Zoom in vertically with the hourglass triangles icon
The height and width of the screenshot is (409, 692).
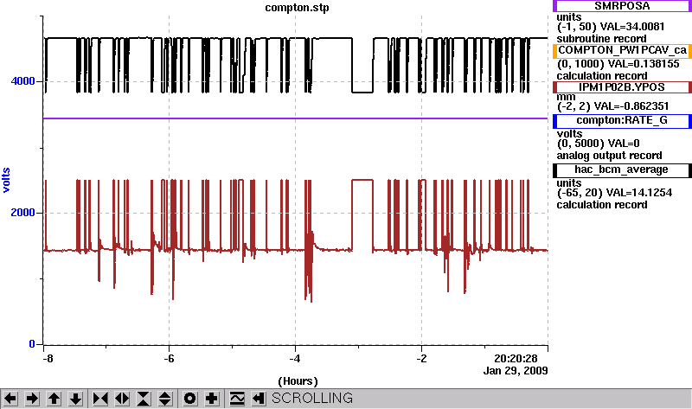[x=144, y=399]
